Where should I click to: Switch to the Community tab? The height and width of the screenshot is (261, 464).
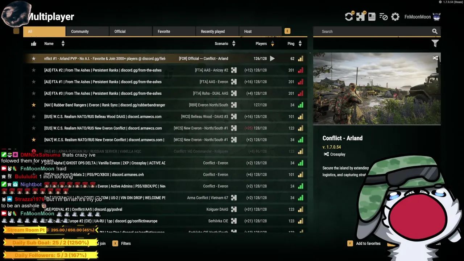click(87, 32)
